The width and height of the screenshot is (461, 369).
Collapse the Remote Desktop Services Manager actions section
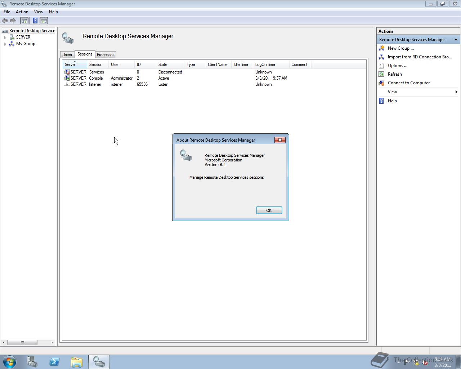click(456, 40)
